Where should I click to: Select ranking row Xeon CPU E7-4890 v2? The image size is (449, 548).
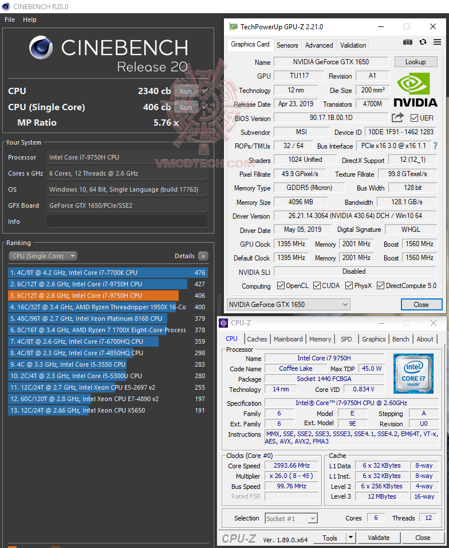108,399
